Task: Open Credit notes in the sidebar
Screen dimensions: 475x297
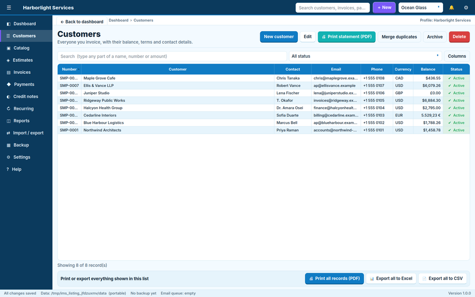Action: (26, 97)
